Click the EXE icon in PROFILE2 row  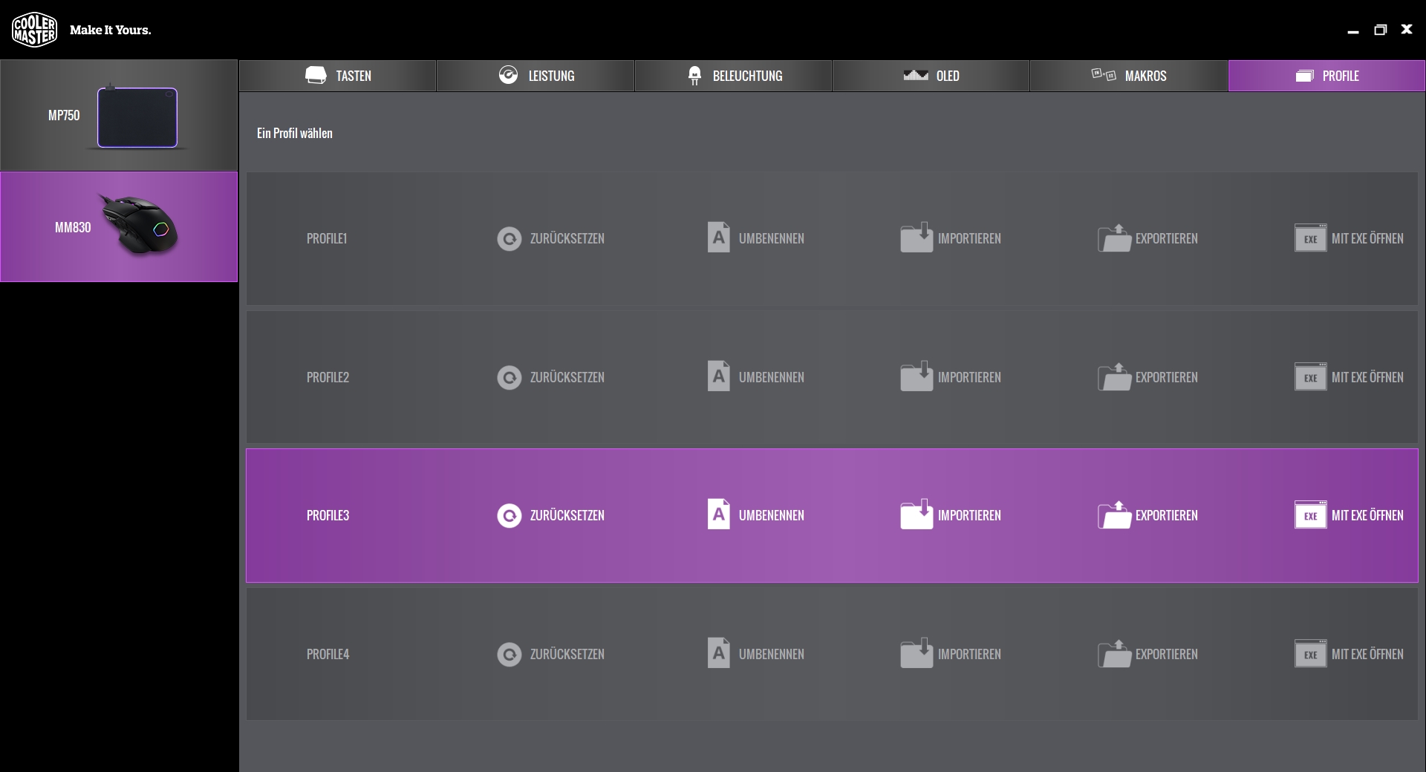click(1310, 377)
